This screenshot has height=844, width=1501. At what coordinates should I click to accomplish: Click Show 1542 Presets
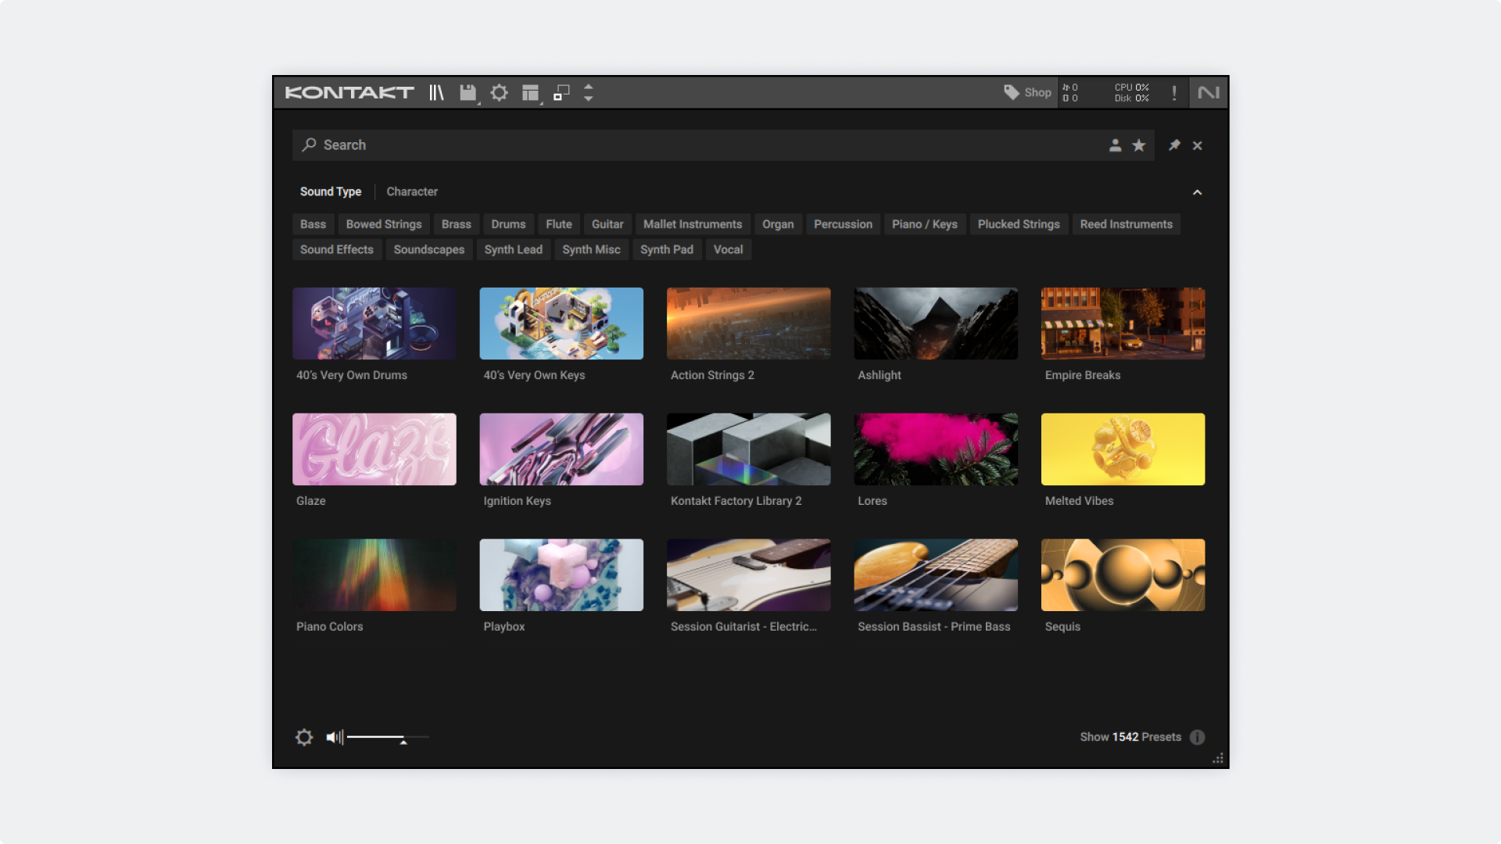pos(1130,737)
